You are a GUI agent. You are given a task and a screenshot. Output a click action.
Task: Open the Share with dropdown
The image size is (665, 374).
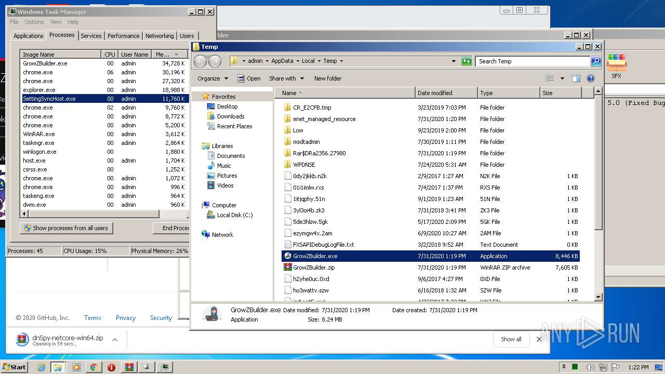[x=286, y=78]
